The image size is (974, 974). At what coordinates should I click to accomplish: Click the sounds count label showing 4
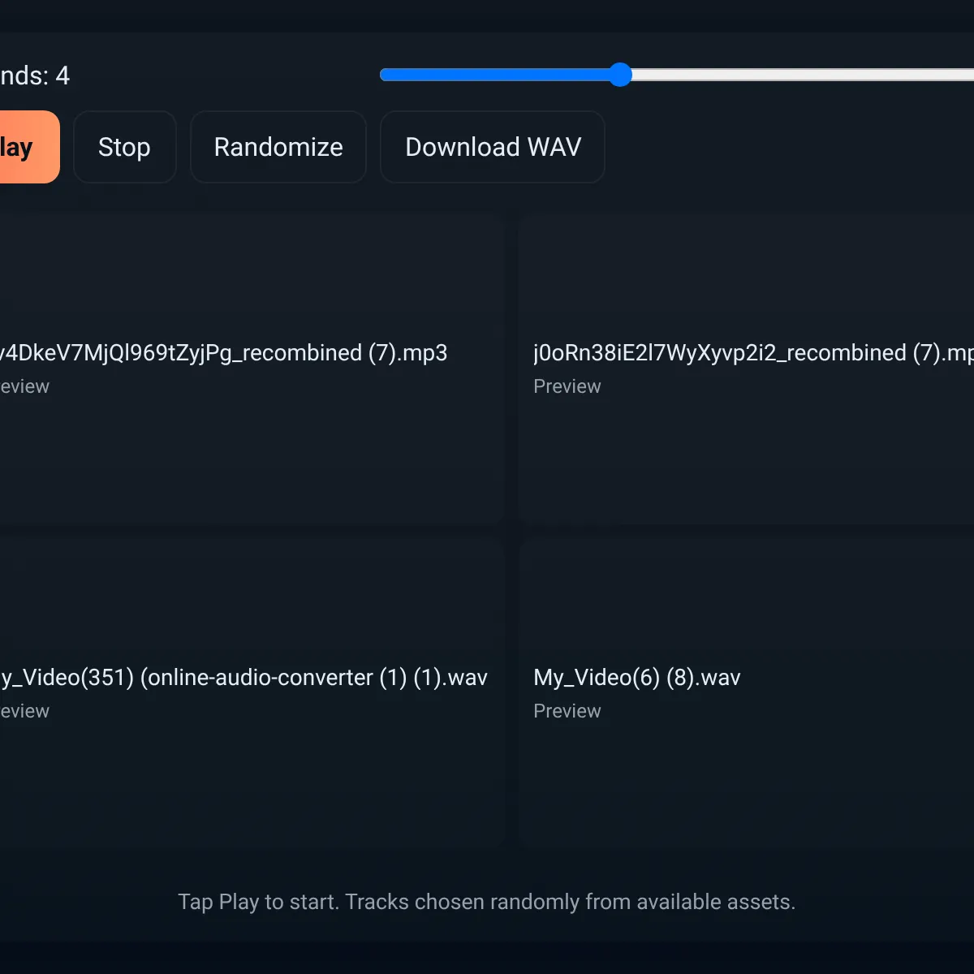click(x=34, y=75)
